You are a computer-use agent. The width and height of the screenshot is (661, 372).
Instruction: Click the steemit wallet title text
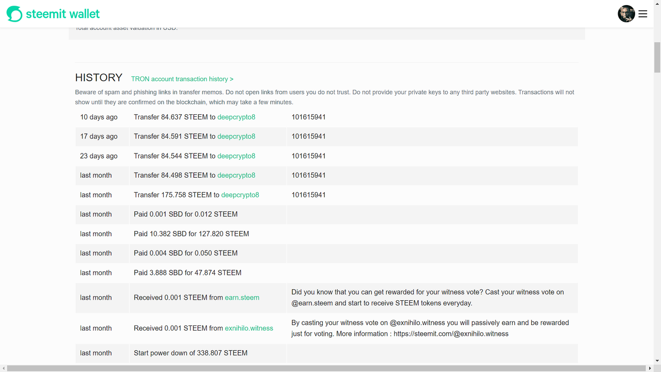[x=63, y=14]
